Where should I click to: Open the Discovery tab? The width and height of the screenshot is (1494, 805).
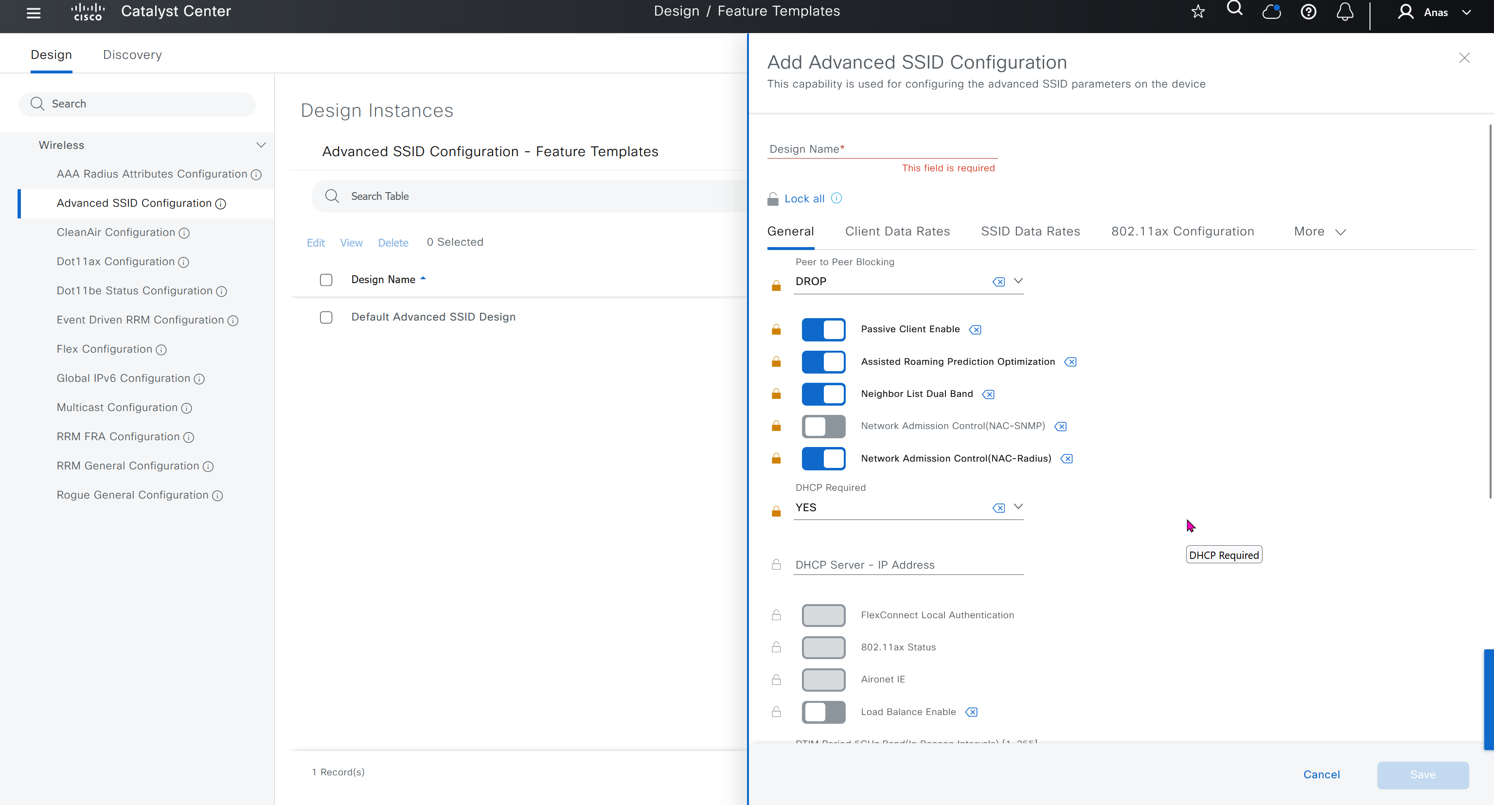coord(132,54)
